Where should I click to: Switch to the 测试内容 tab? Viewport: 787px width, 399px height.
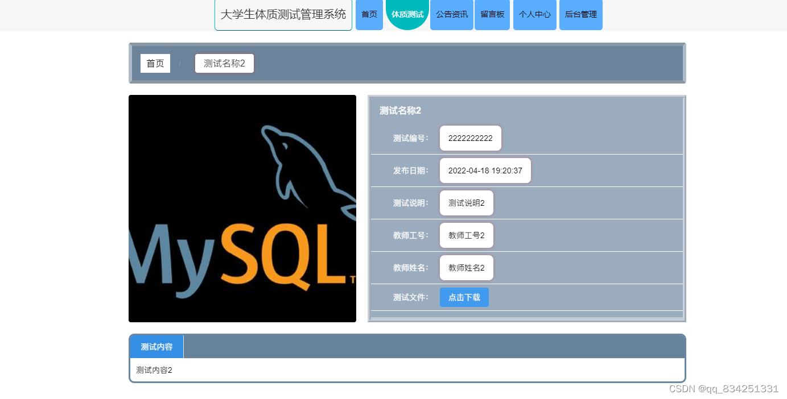coord(156,347)
